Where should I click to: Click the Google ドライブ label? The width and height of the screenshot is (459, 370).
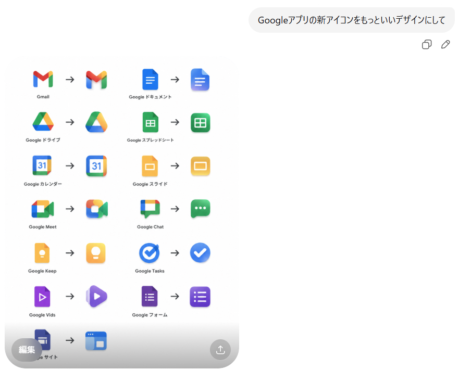43,140
